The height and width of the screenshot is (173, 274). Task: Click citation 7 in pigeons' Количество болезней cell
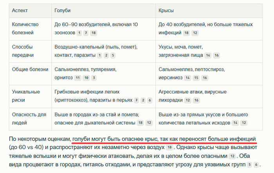pyautogui.click(x=86, y=33)
